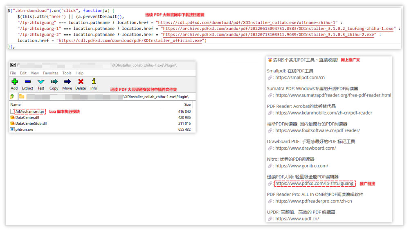Image resolution: width=409 pixels, height=231 pixels.
Task: Click the DataCenterStub.dll file icon
Action: [x=12, y=123]
